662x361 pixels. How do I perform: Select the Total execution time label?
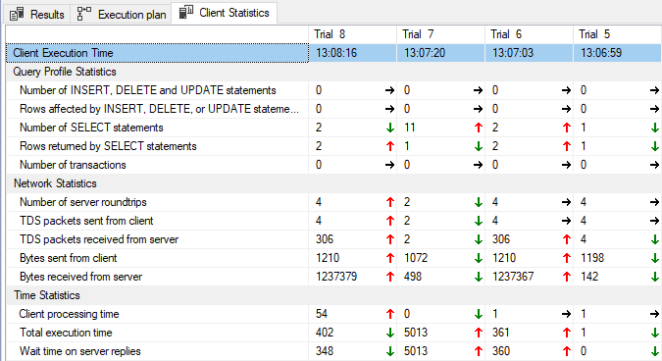click(66, 333)
